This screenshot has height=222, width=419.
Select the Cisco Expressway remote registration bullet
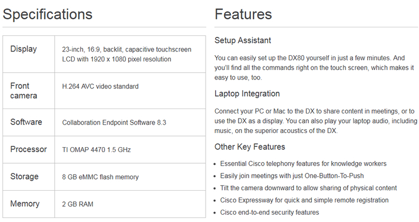point(304,200)
